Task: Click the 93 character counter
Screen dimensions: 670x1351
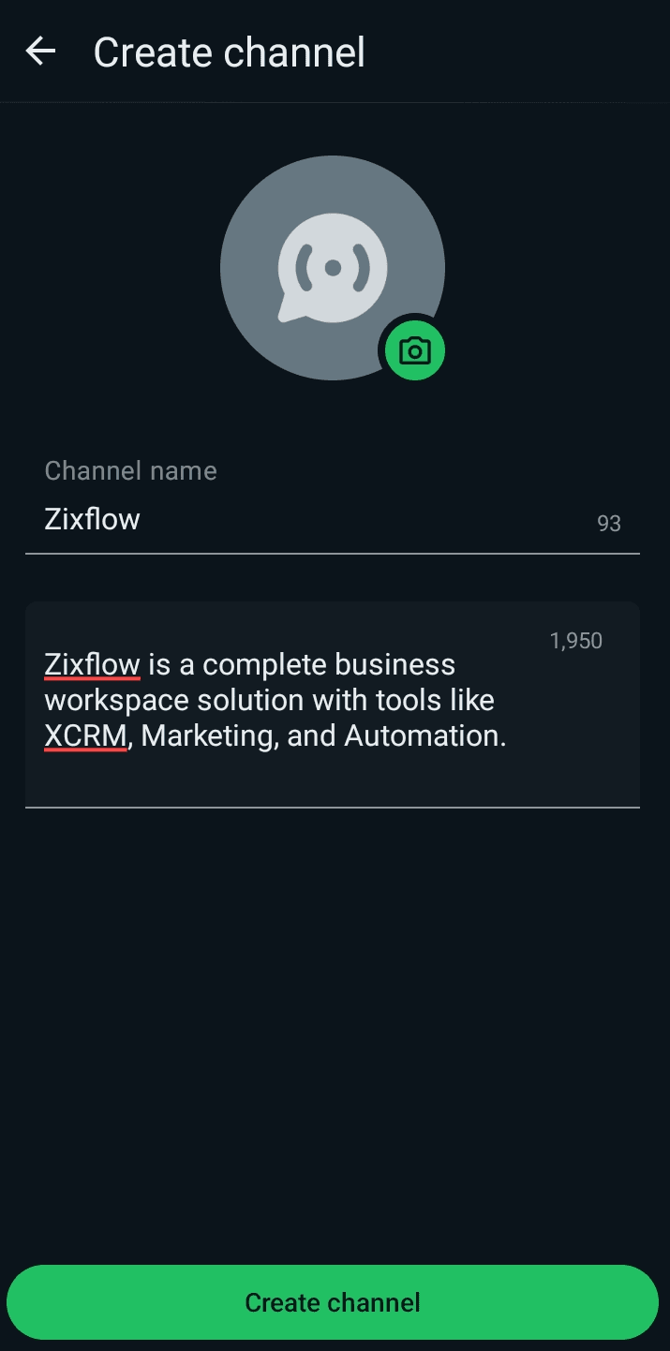Action: tap(609, 524)
